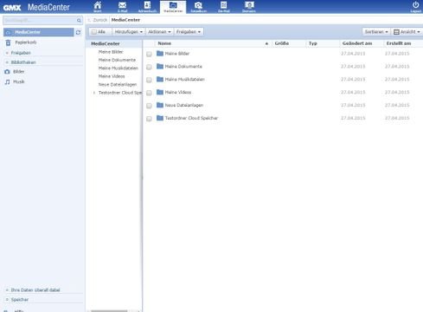
Task: Check the box for Neue Dateianlagen
Action: coord(149,106)
